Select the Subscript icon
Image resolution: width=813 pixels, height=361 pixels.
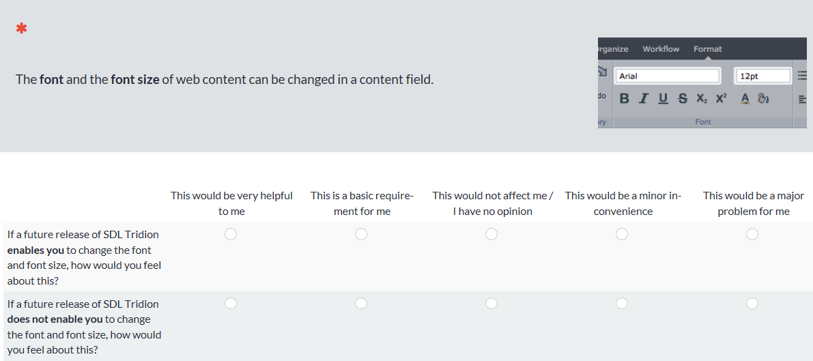(702, 98)
